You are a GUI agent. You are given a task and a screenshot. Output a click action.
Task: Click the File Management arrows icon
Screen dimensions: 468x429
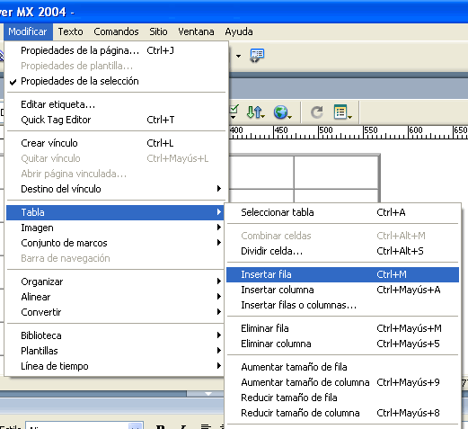click(x=255, y=112)
